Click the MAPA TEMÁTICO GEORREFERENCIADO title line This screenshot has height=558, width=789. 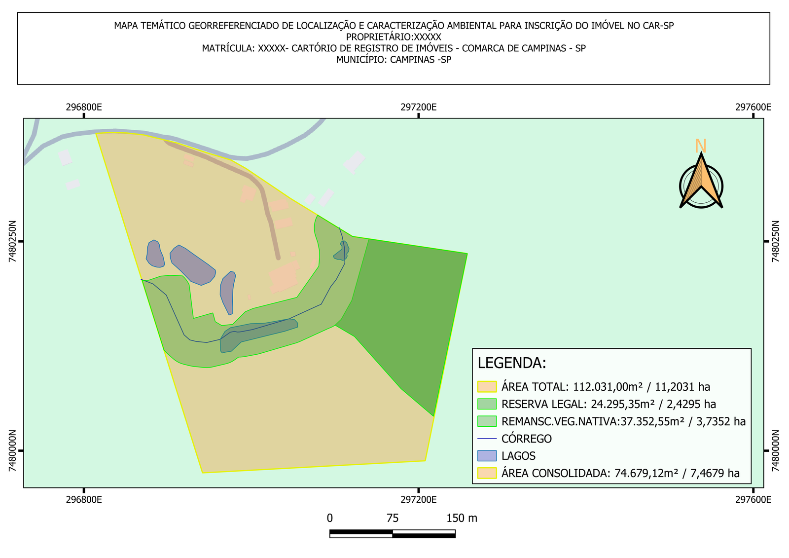coord(394,26)
